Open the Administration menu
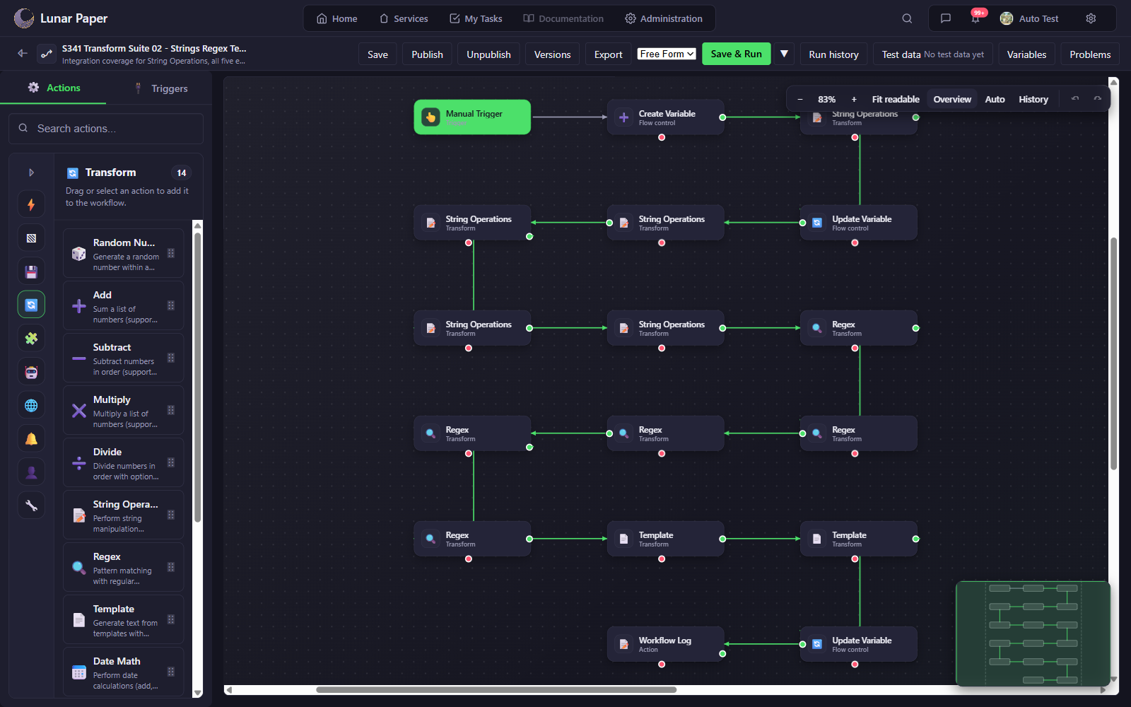Image resolution: width=1131 pixels, height=707 pixels. coord(664,18)
